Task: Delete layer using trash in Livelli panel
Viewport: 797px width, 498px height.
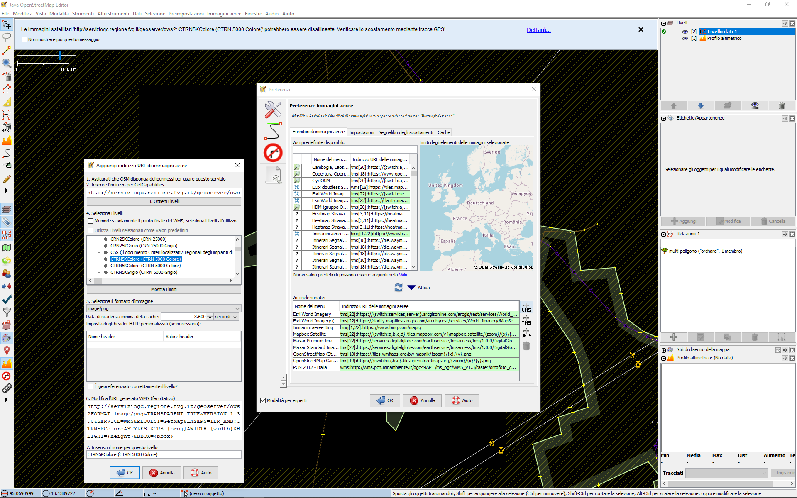Action: click(782, 105)
